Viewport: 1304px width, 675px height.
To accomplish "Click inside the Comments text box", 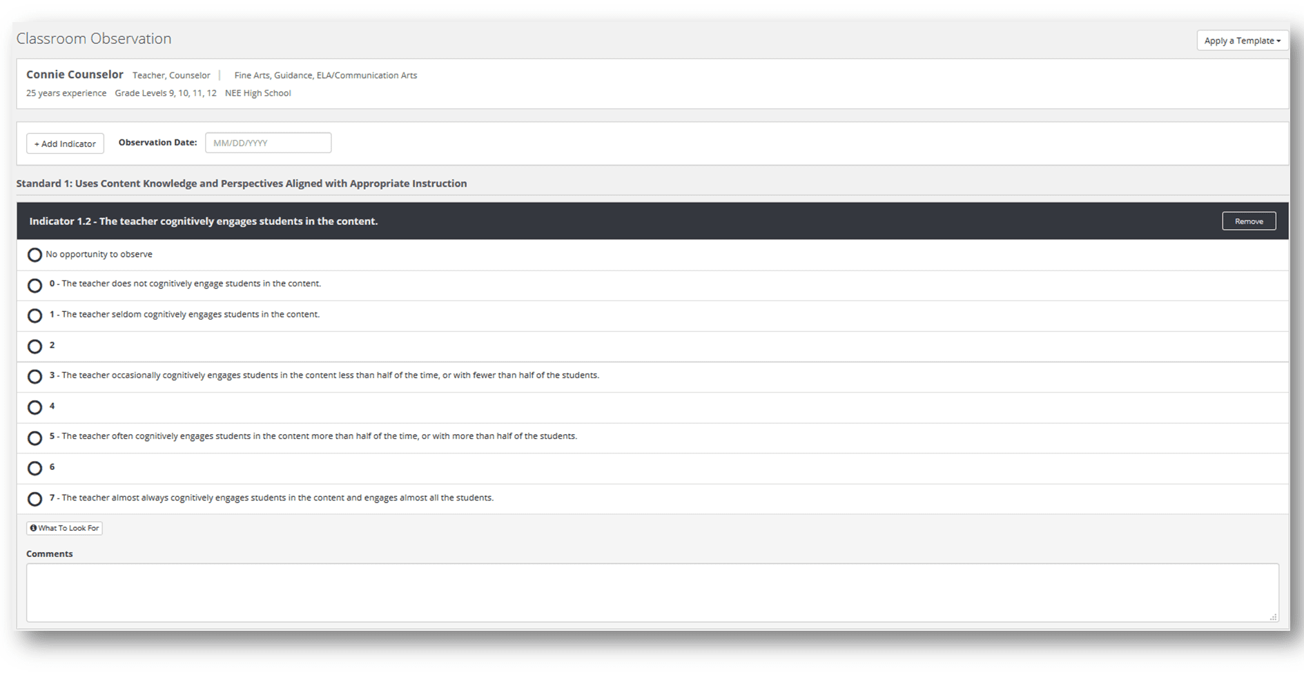I will click(x=652, y=592).
